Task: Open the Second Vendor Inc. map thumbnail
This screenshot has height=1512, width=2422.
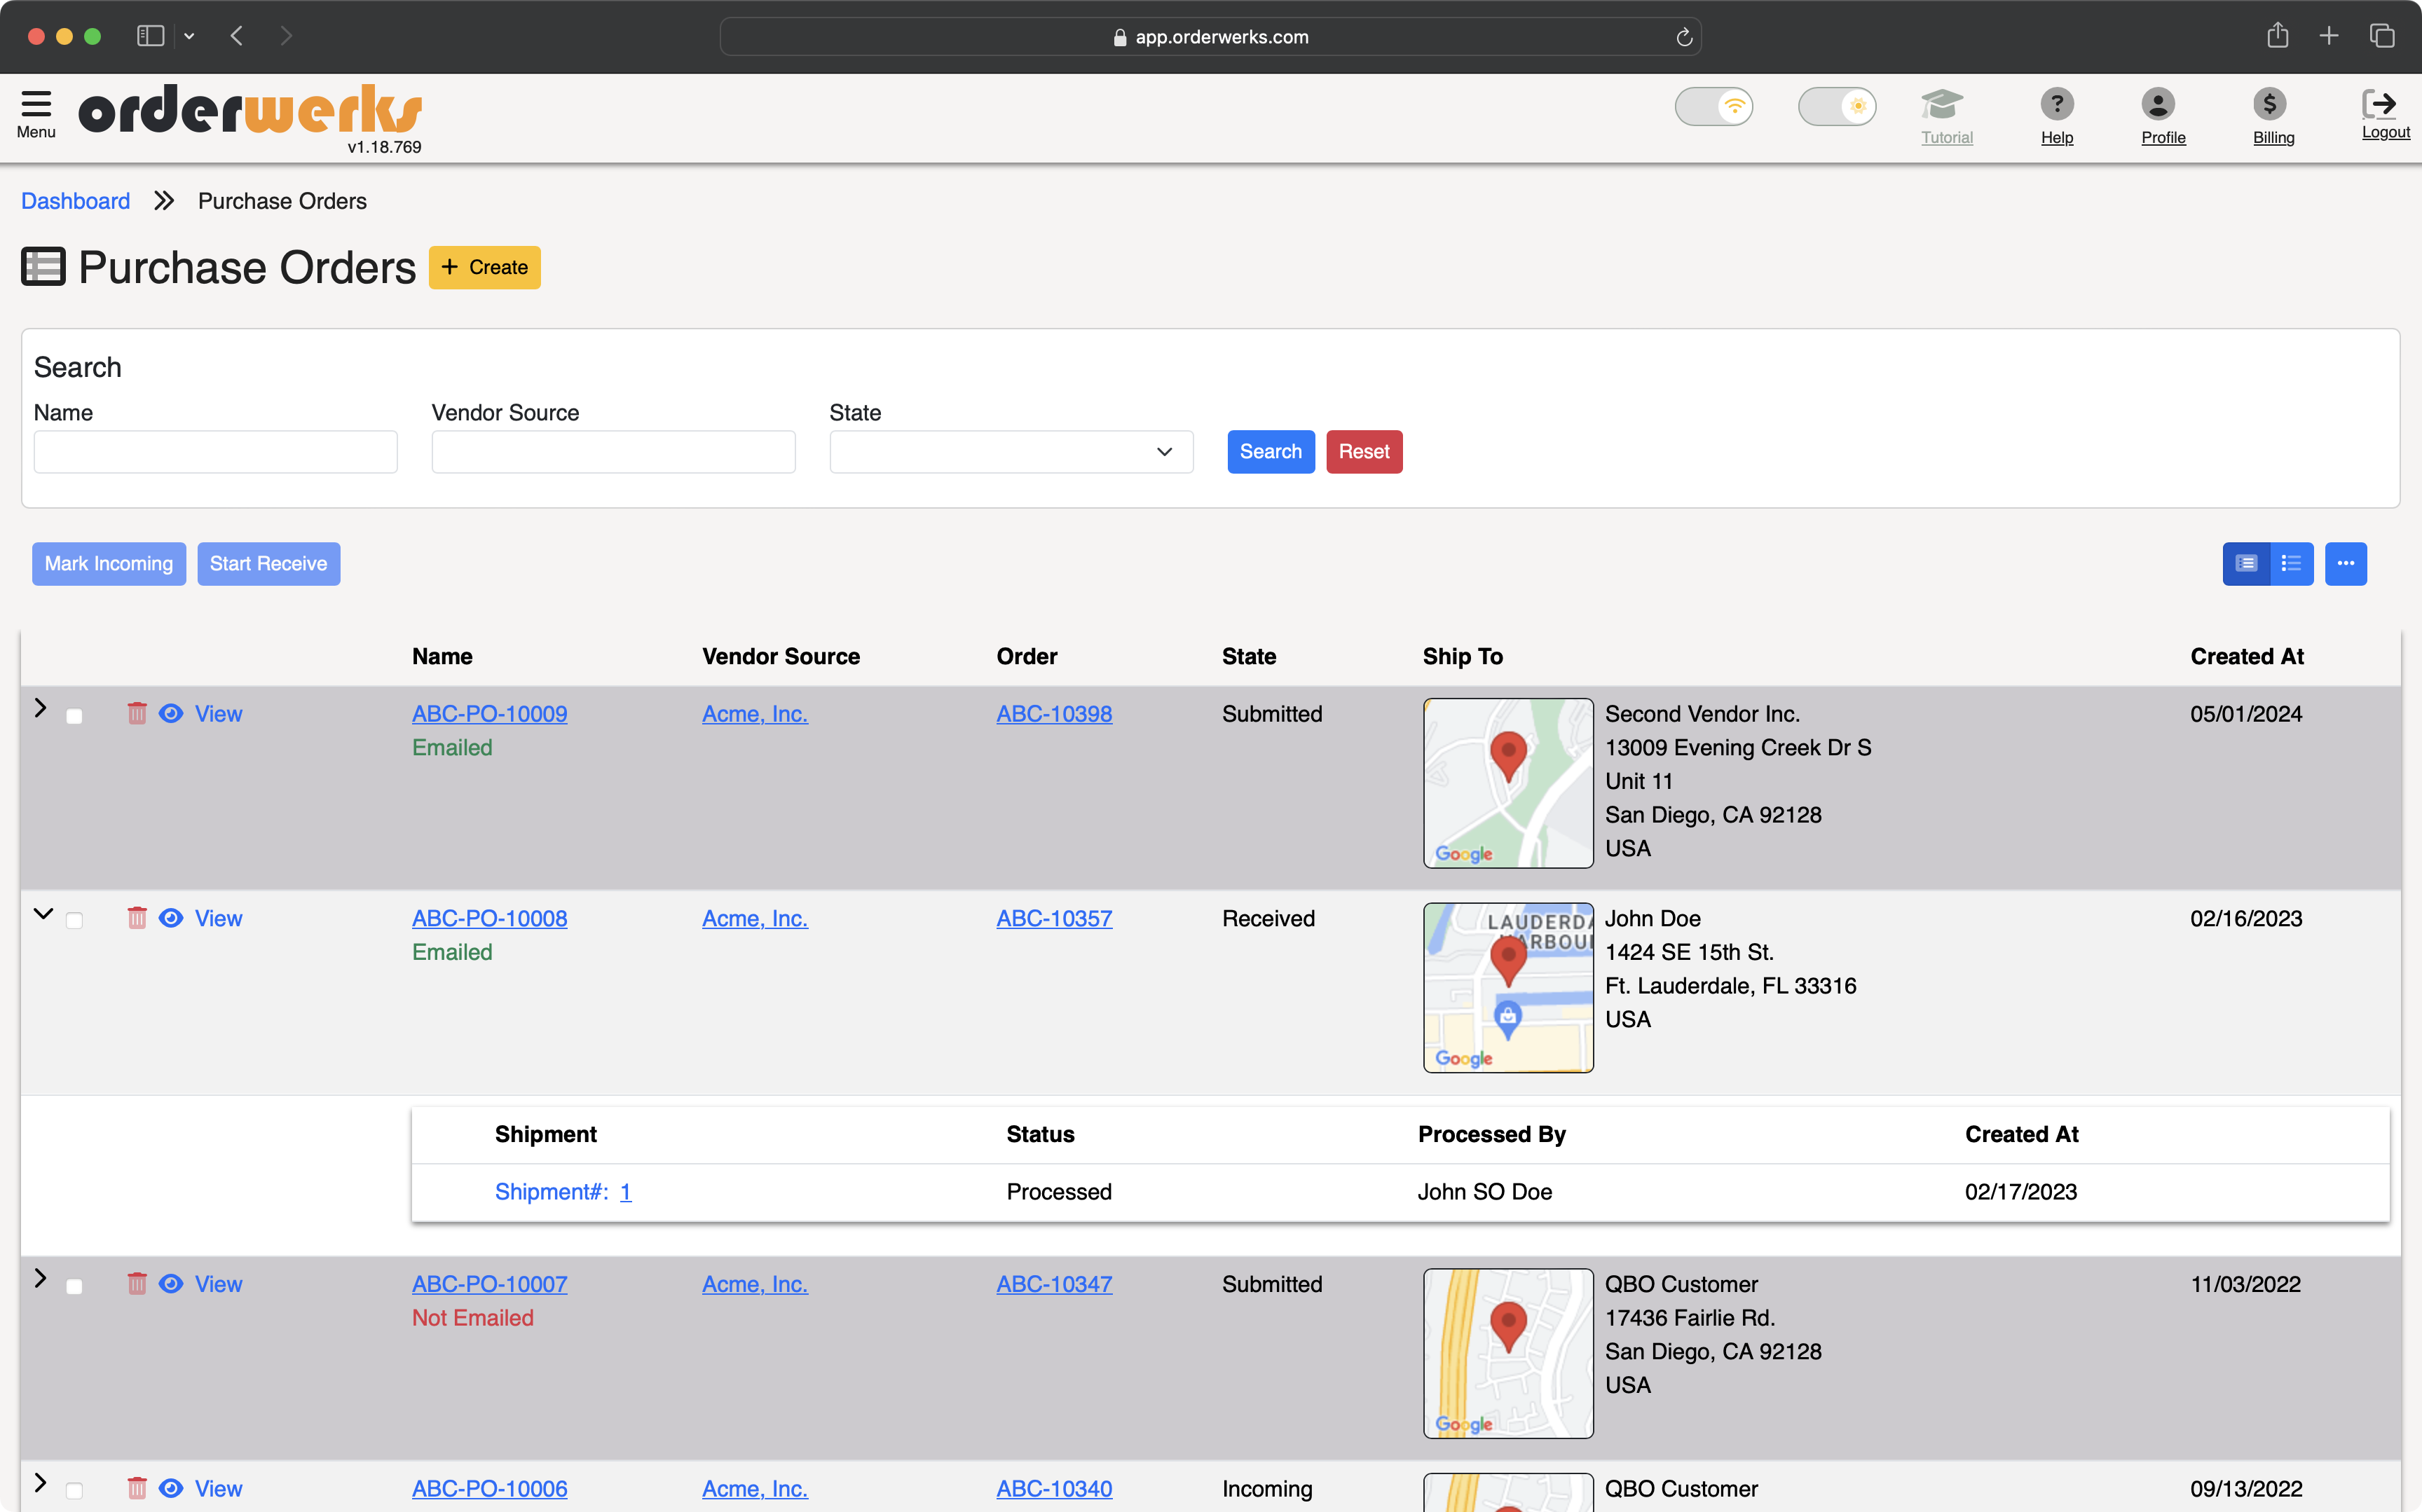Action: point(1508,783)
